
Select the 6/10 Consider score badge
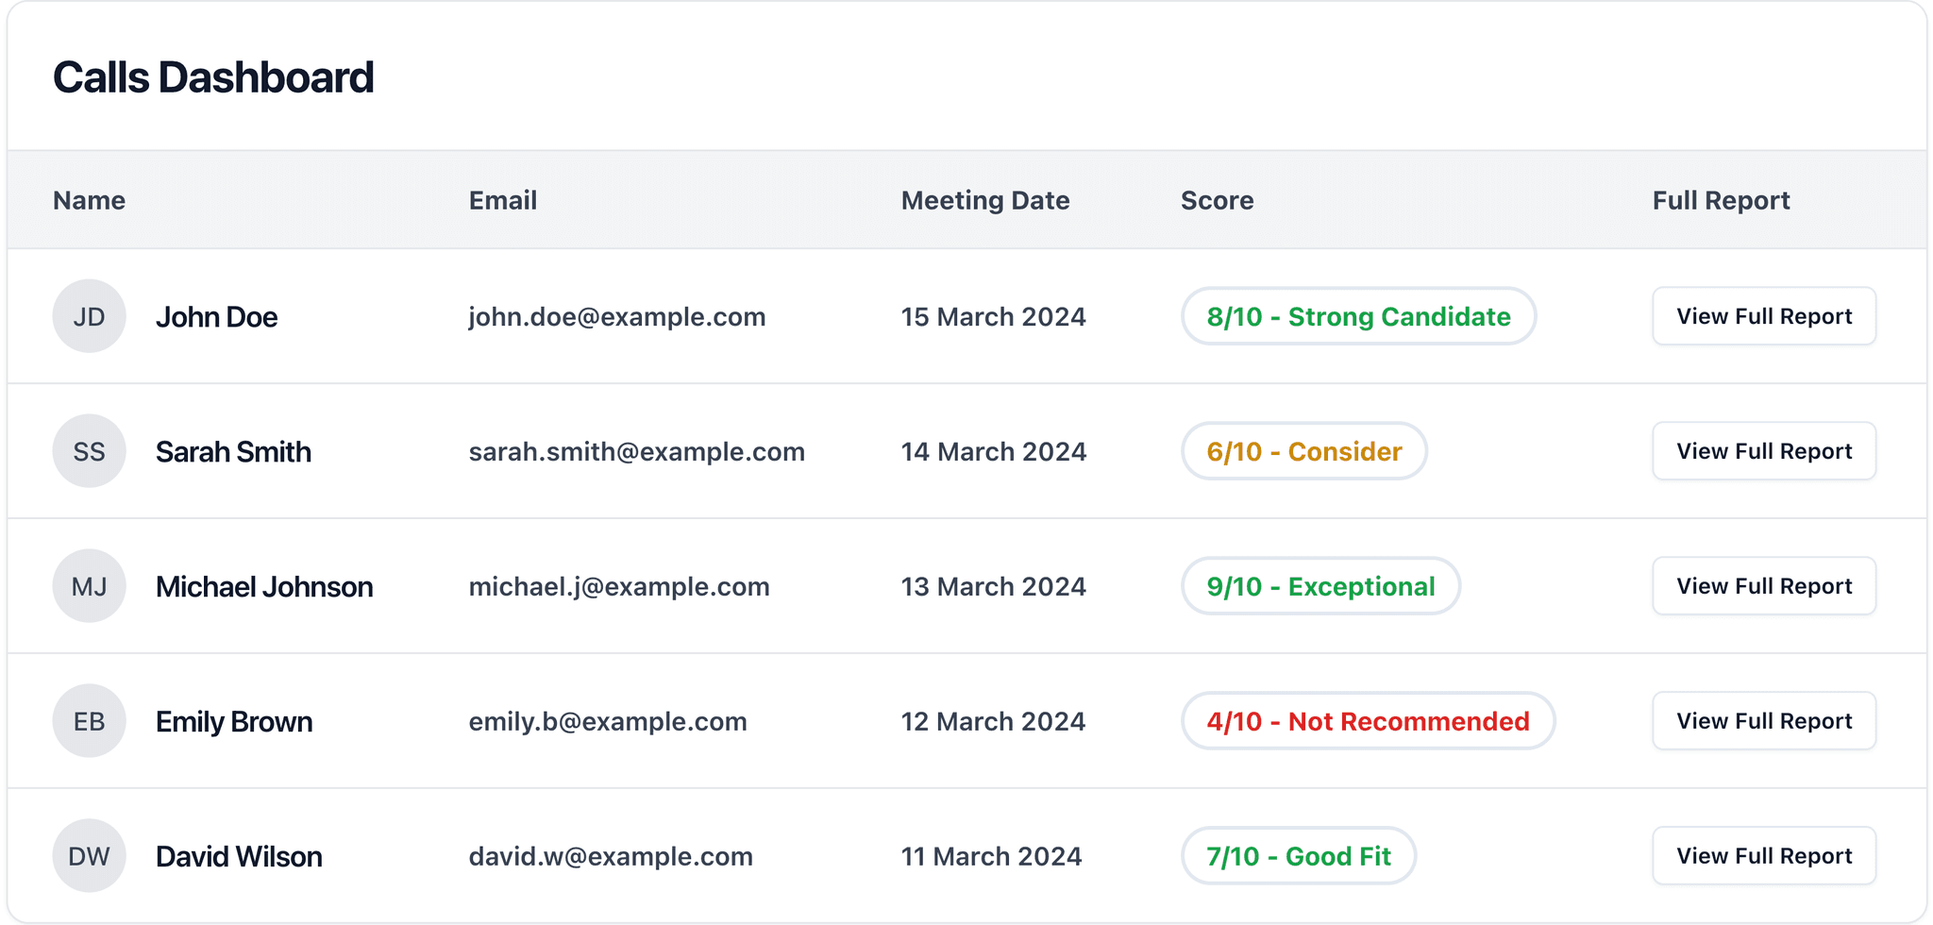[x=1304, y=451]
